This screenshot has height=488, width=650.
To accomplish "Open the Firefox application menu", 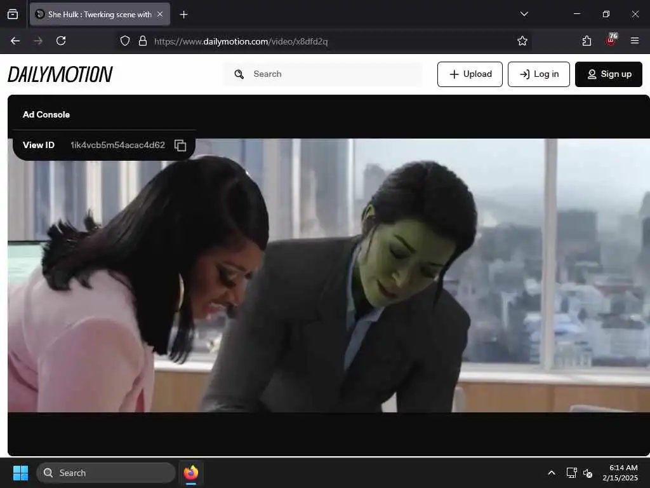I will pos(635,41).
